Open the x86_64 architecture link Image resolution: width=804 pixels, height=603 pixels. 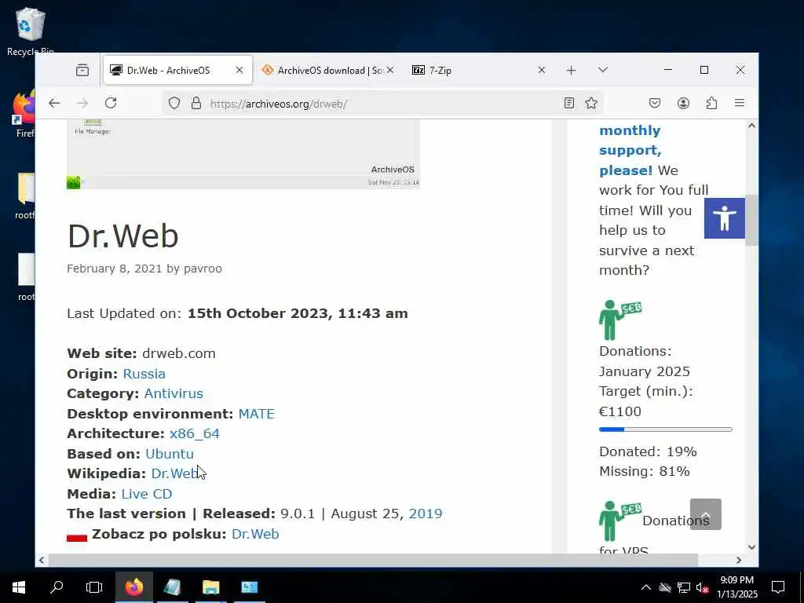pyautogui.click(x=195, y=433)
